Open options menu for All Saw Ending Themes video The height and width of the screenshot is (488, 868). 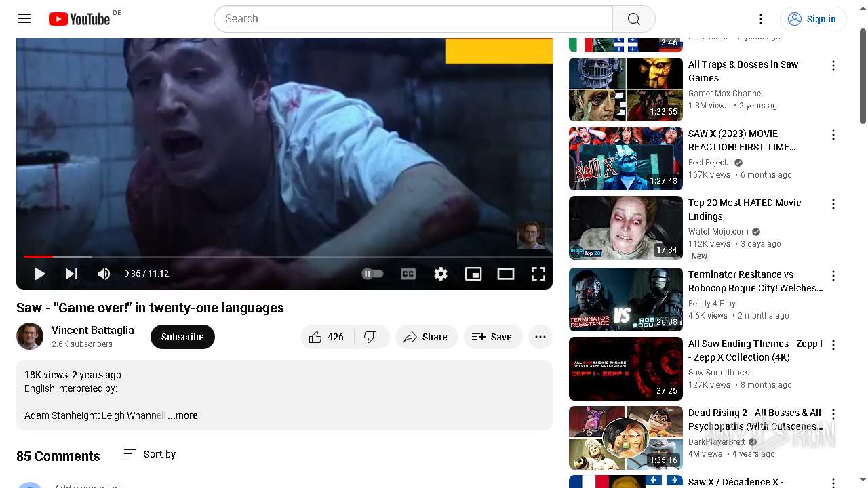pyautogui.click(x=833, y=345)
